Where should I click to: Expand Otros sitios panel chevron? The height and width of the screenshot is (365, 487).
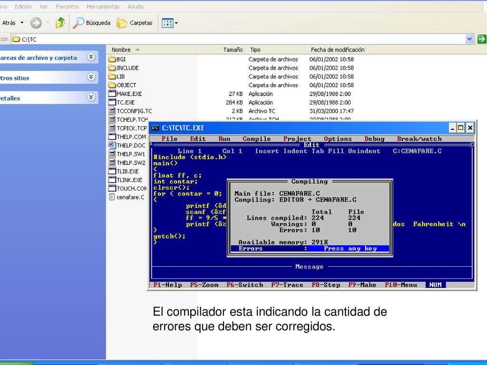coord(91,77)
